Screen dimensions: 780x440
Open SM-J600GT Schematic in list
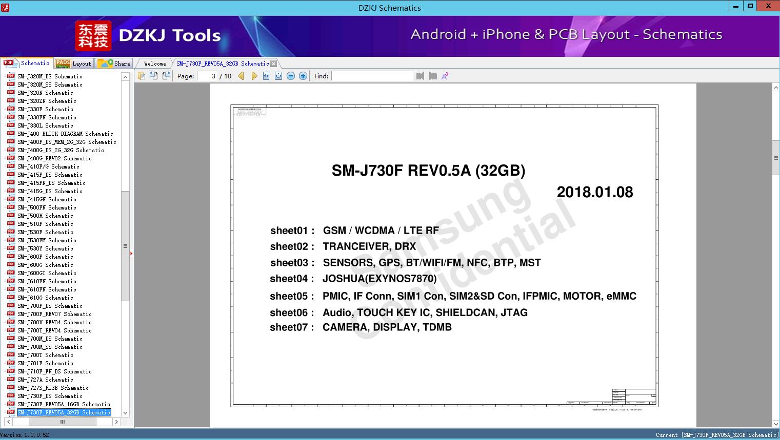(x=47, y=273)
